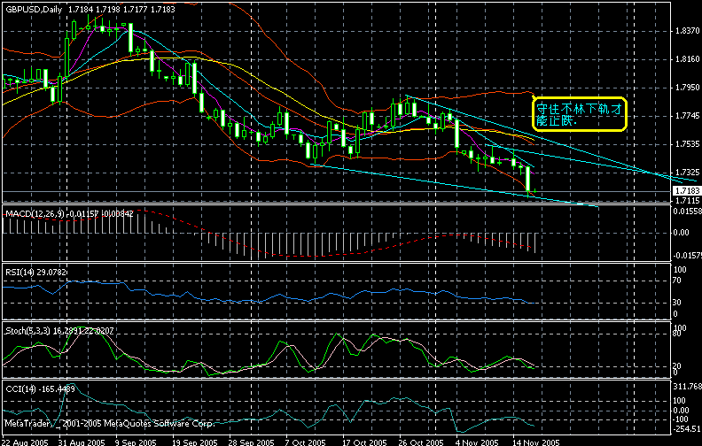This screenshot has width=702, height=446.
Task: Click the 1.8370 price axis label
Action: coord(687,31)
